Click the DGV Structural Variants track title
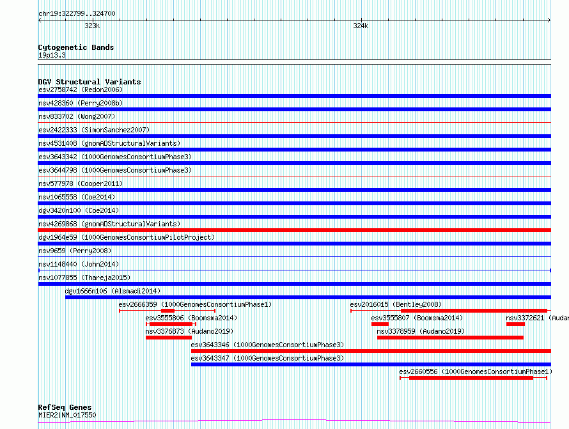The height and width of the screenshot is (429, 569). [x=90, y=82]
